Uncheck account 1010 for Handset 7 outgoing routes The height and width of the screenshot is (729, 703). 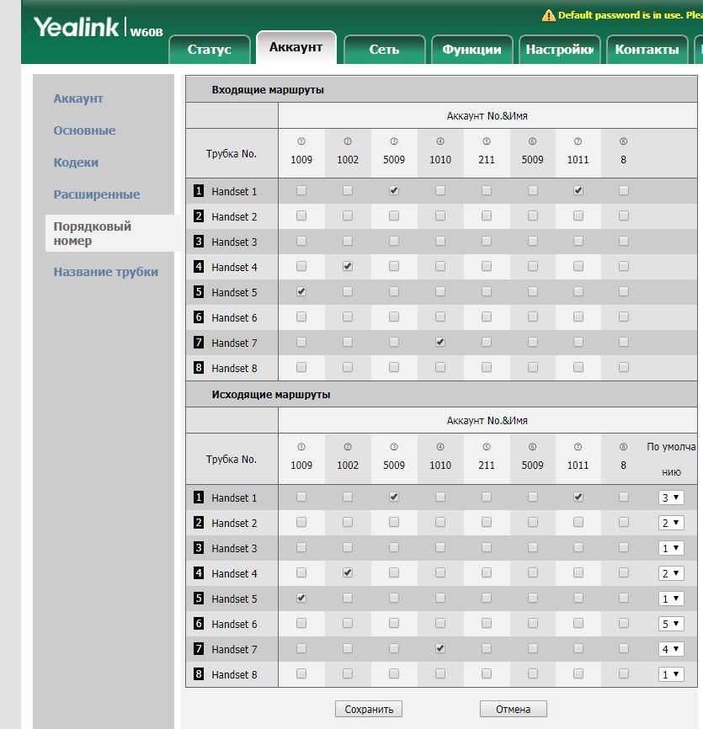(440, 648)
